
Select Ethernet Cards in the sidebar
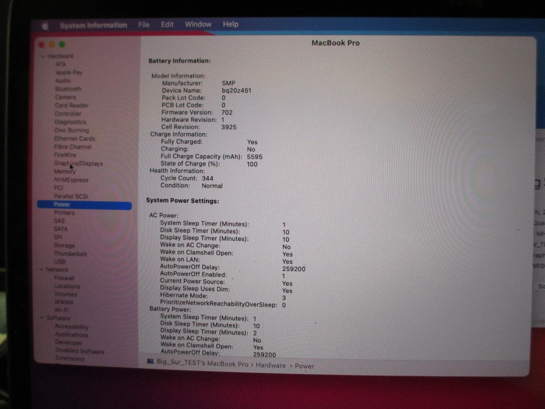pyautogui.click(x=75, y=138)
